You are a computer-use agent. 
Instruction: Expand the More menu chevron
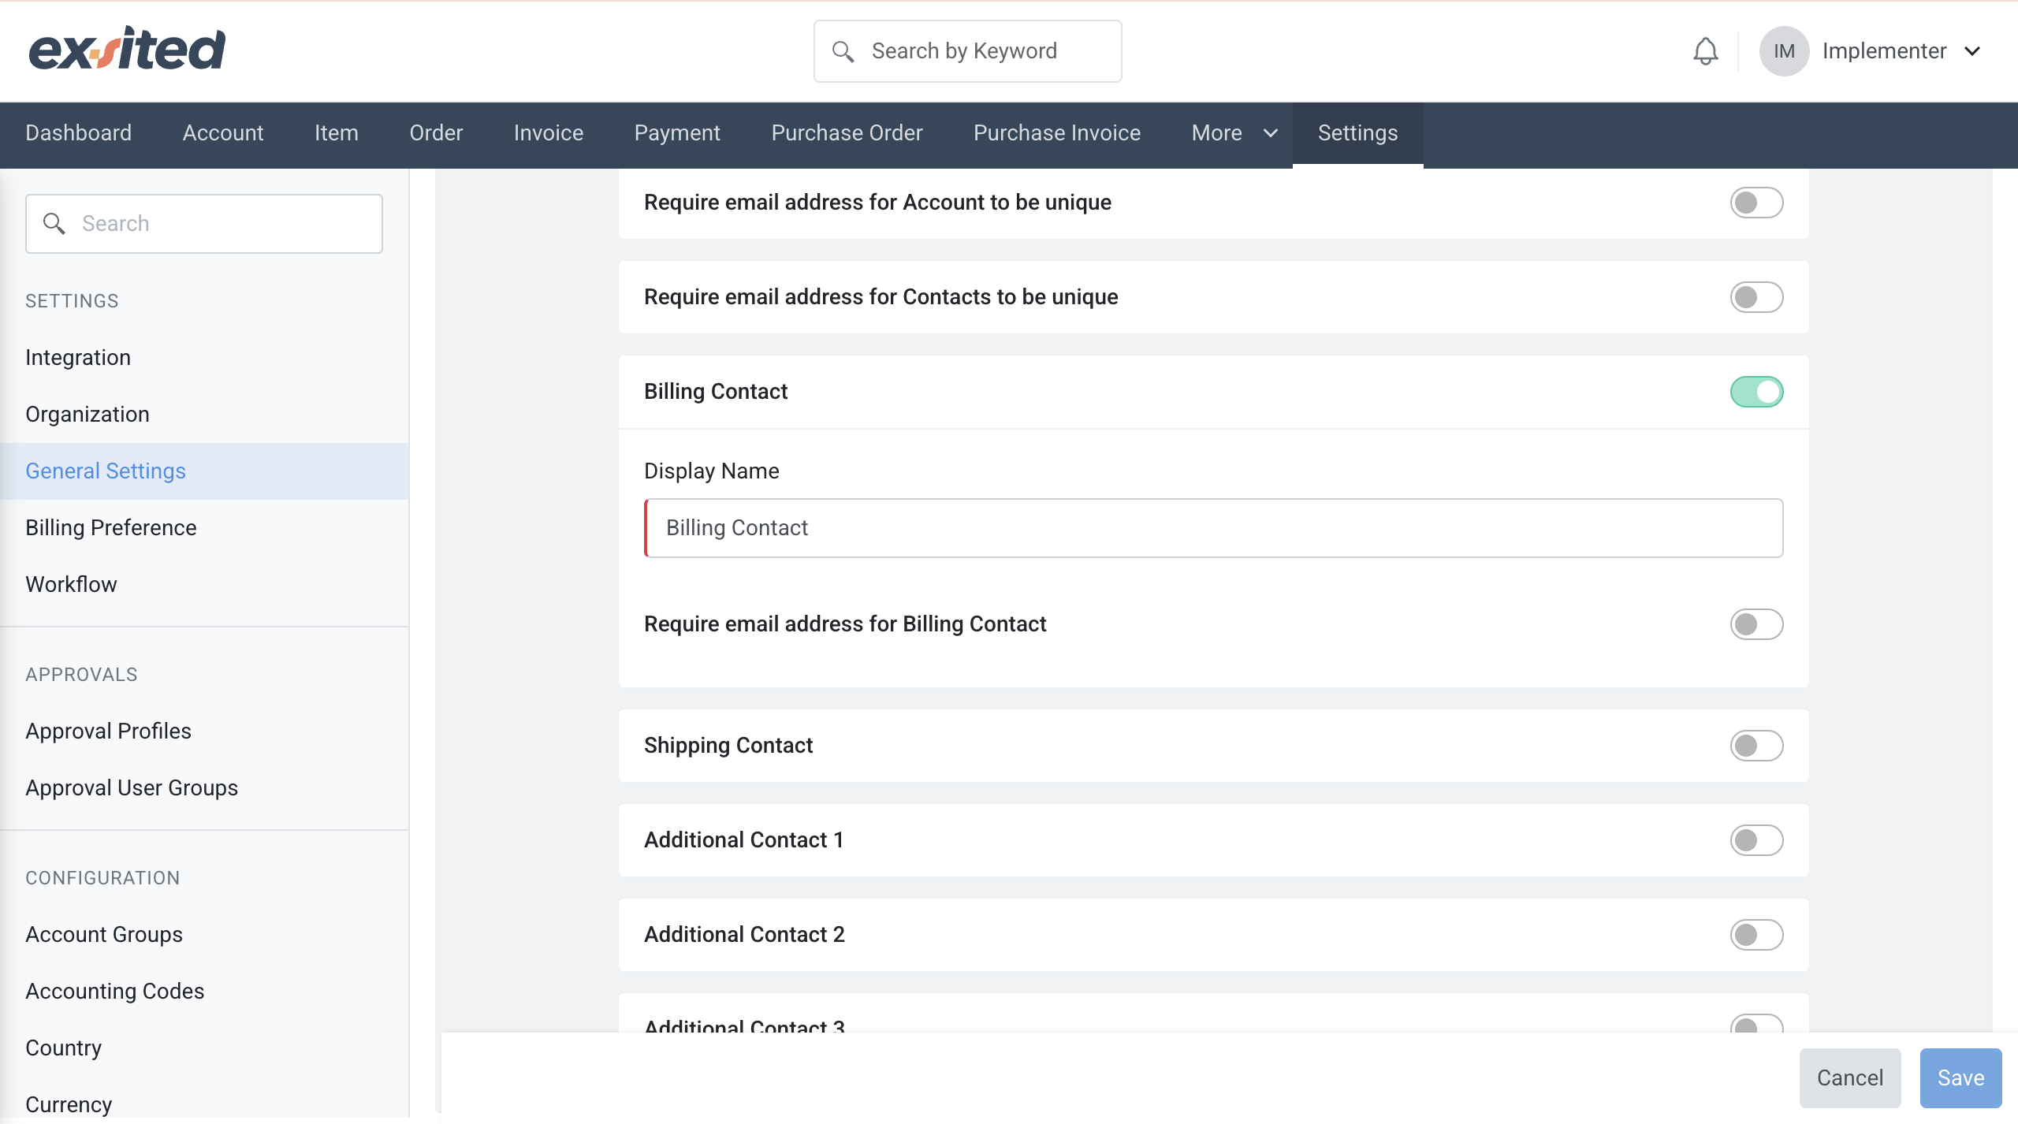click(x=1270, y=133)
